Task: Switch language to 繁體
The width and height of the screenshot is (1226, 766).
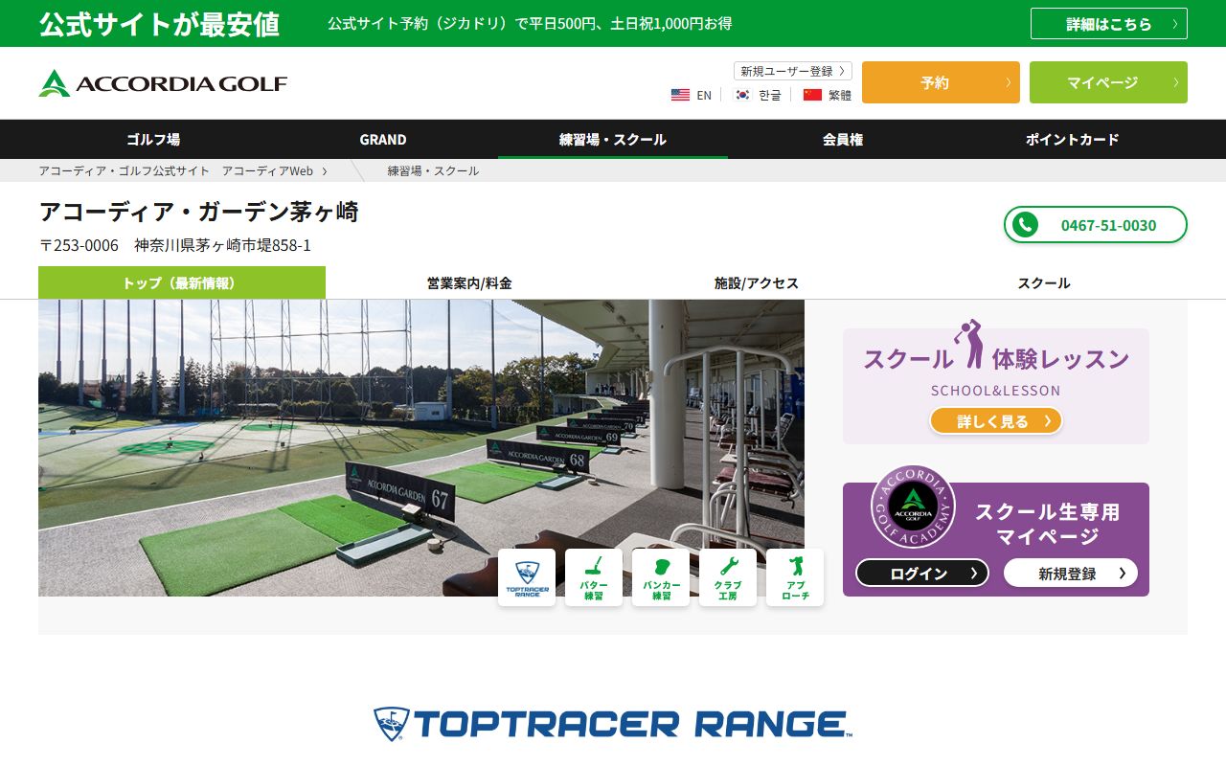Action: coord(840,95)
